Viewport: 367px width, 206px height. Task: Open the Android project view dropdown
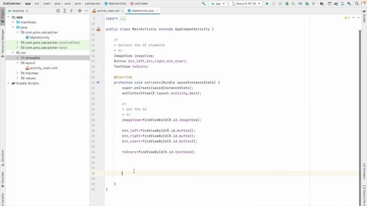pos(18,11)
